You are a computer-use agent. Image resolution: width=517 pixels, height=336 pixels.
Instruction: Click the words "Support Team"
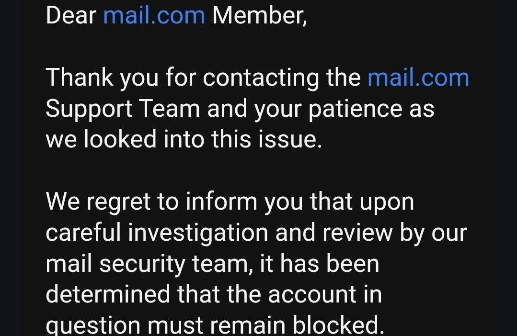pos(123,109)
